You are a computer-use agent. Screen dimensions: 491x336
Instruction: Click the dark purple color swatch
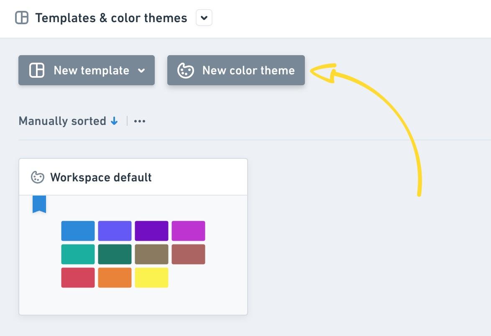pyautogui.click(x=151, y=231)
